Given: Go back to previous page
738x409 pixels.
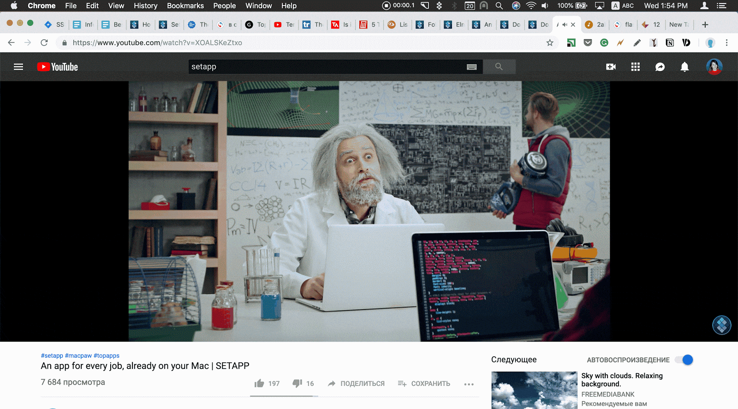Looking at the screenshot, I should (12, 42).
